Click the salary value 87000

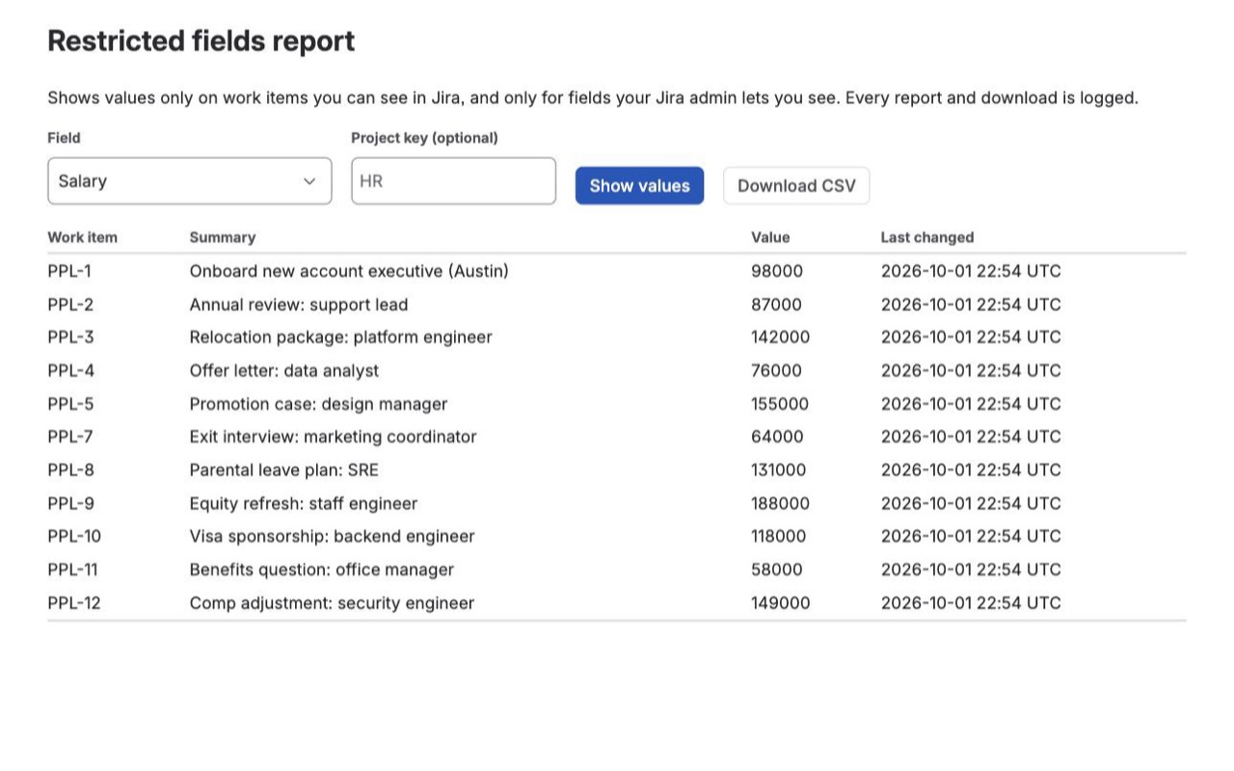click(x=777, y=305)
